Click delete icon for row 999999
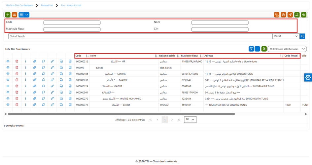 (17, 67)
